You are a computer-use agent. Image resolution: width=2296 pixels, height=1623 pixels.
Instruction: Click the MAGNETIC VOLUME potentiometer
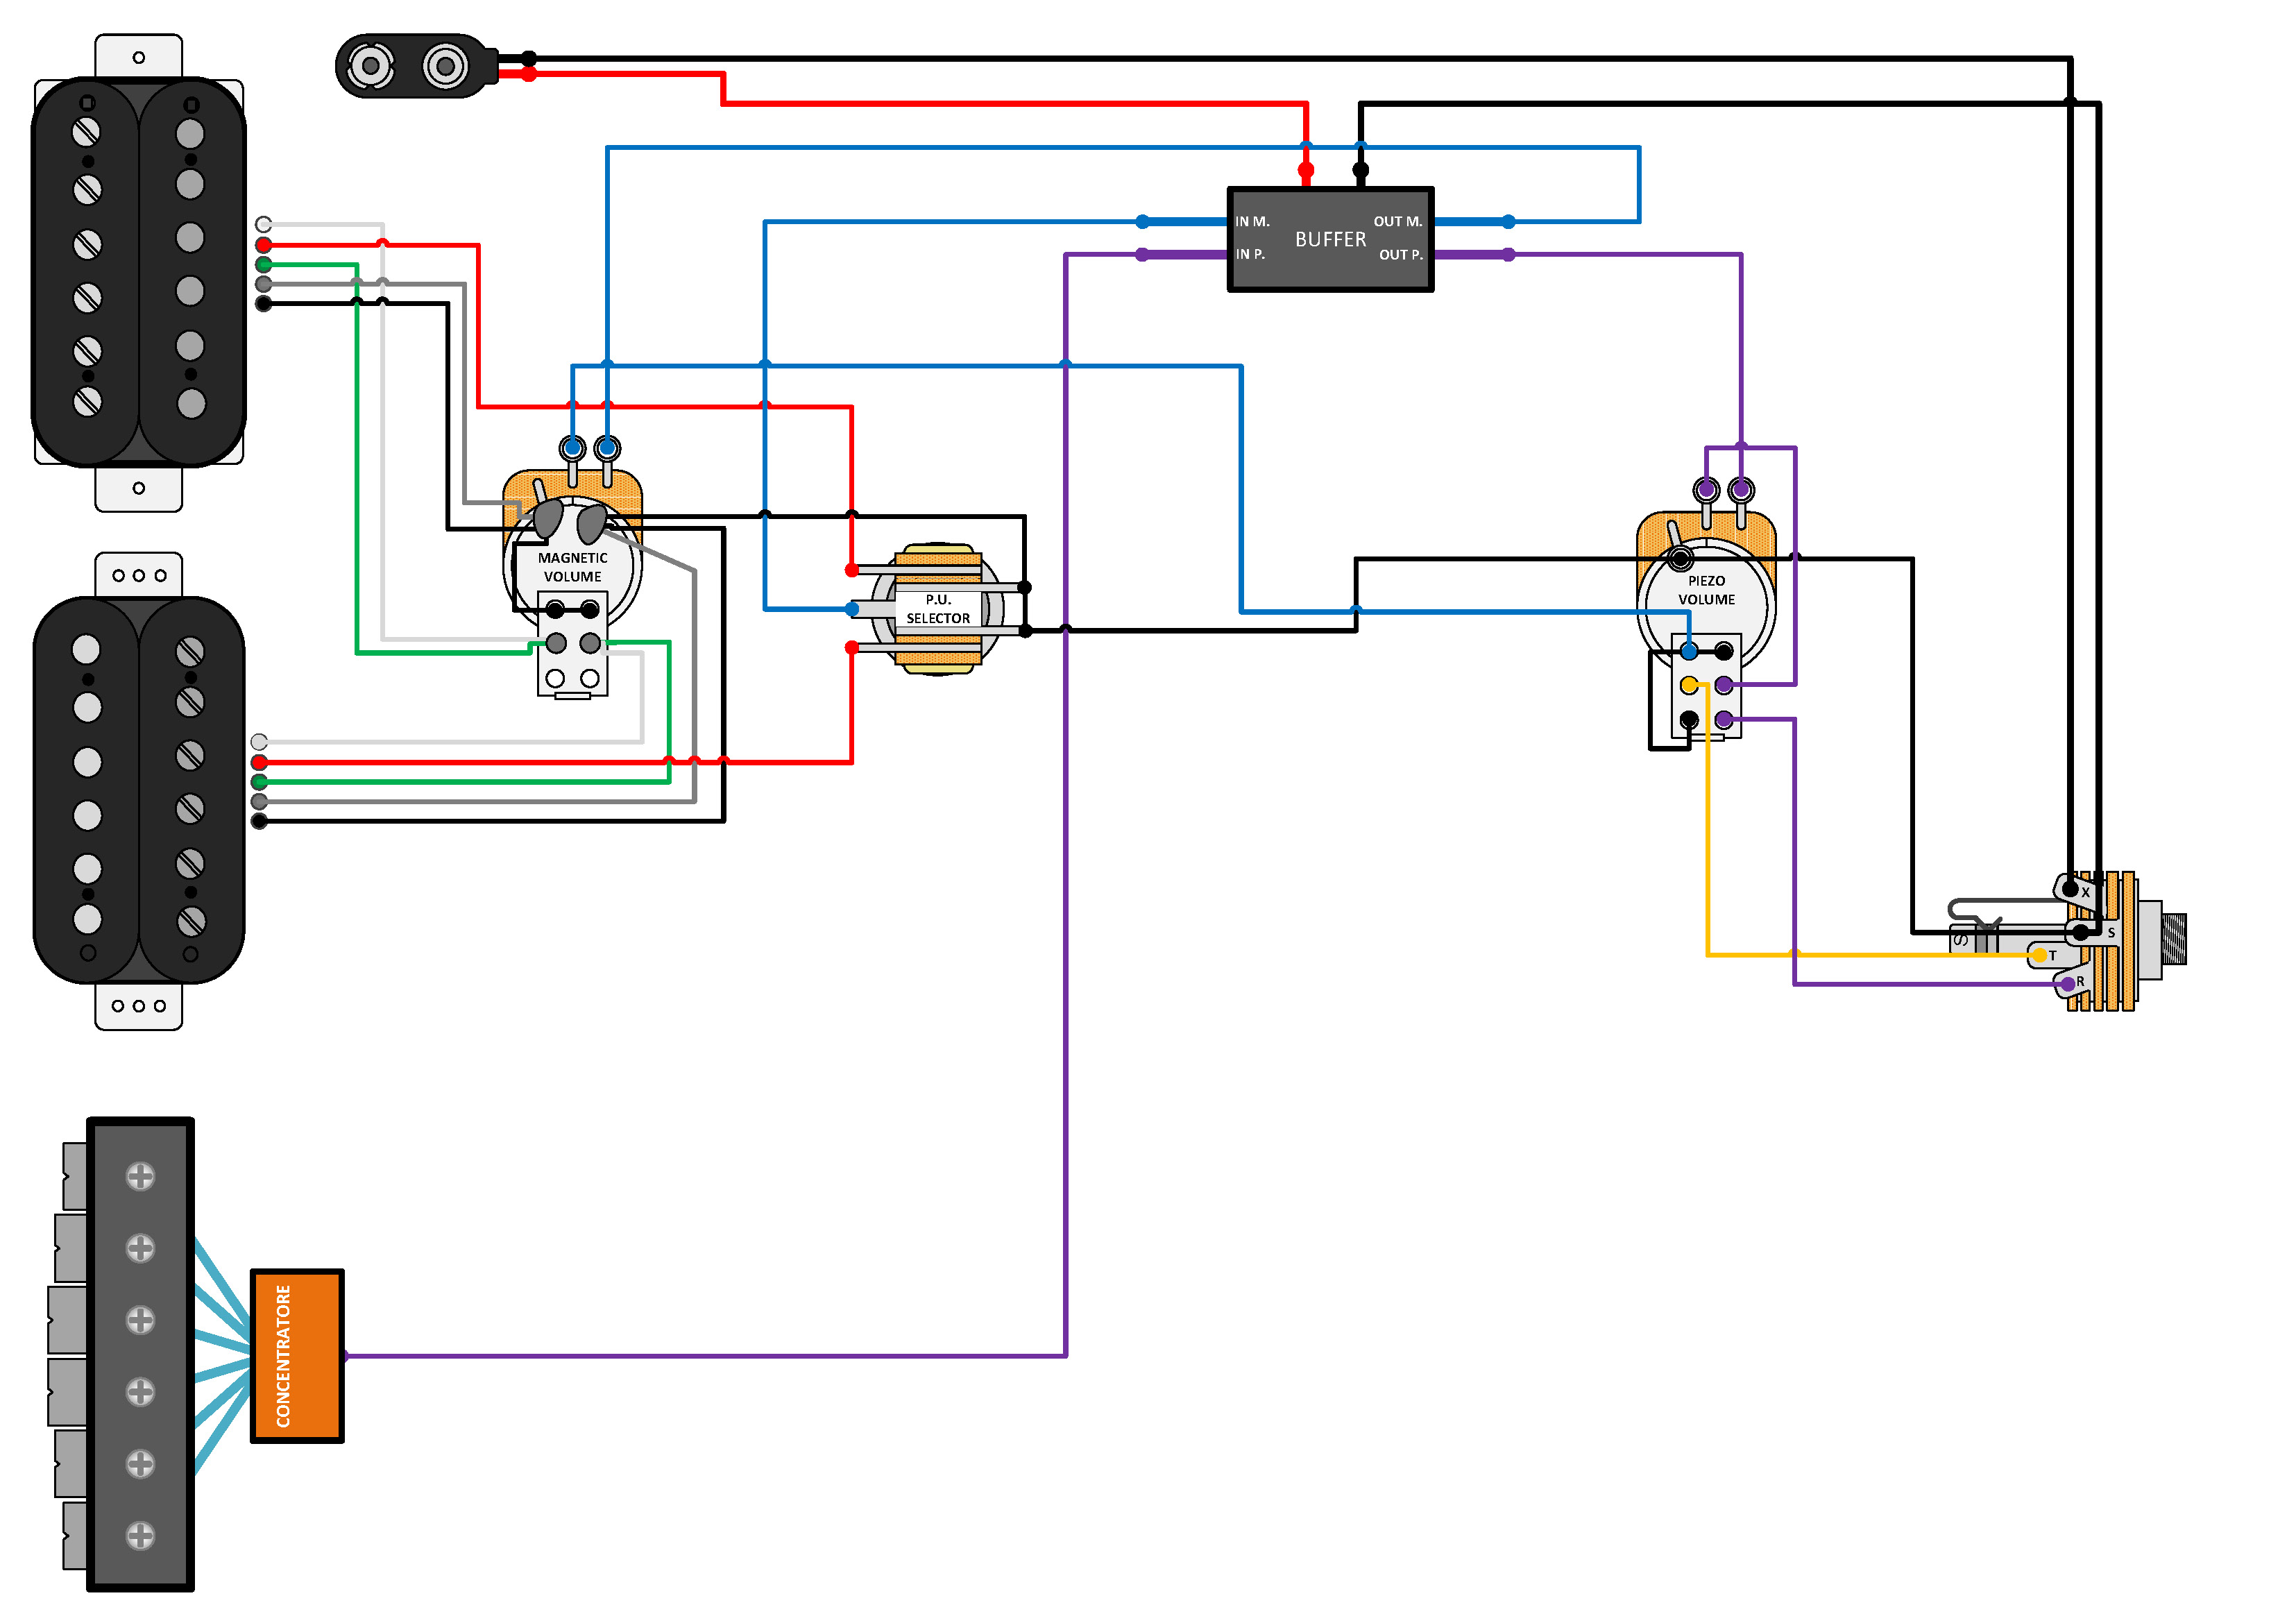572,566
